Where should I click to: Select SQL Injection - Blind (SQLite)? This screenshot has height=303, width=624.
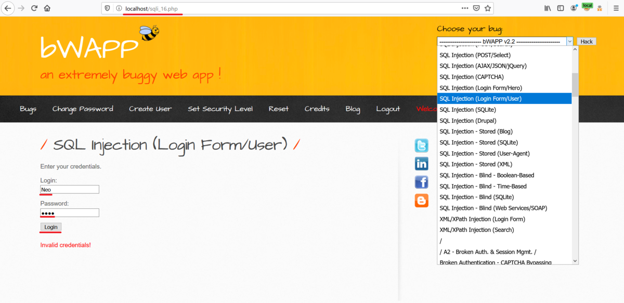[x=504, y=197]
